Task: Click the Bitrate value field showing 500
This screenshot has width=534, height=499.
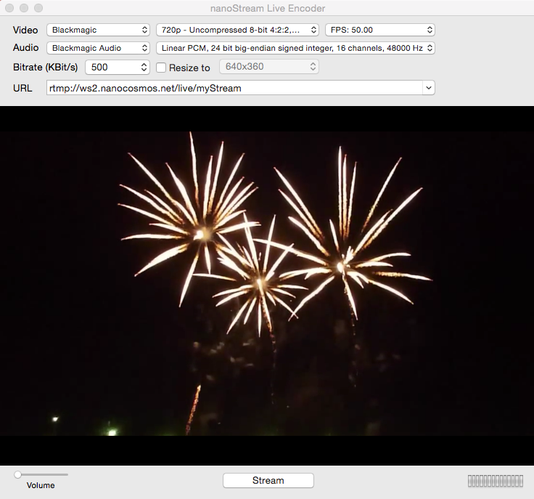Action: coord(110,67)
